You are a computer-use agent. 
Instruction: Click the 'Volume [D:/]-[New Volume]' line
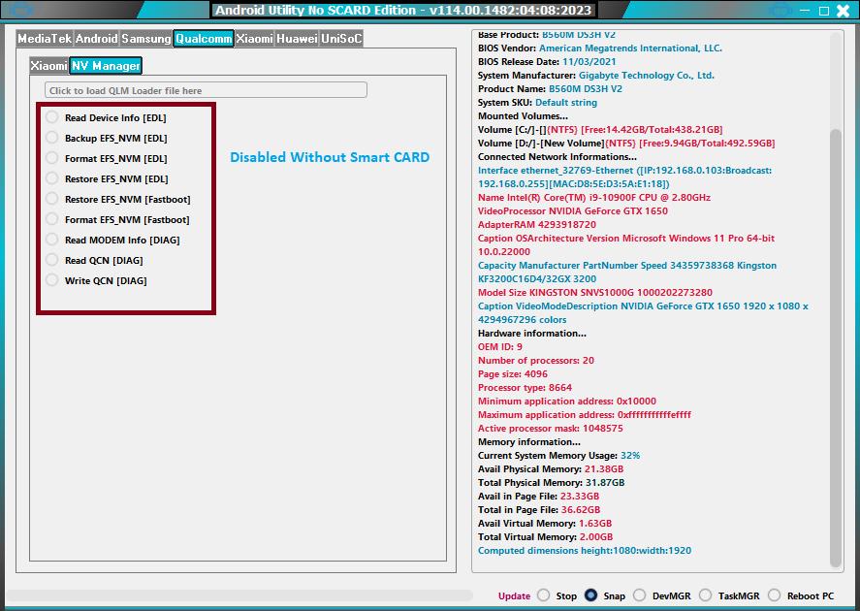pos(626,144)
